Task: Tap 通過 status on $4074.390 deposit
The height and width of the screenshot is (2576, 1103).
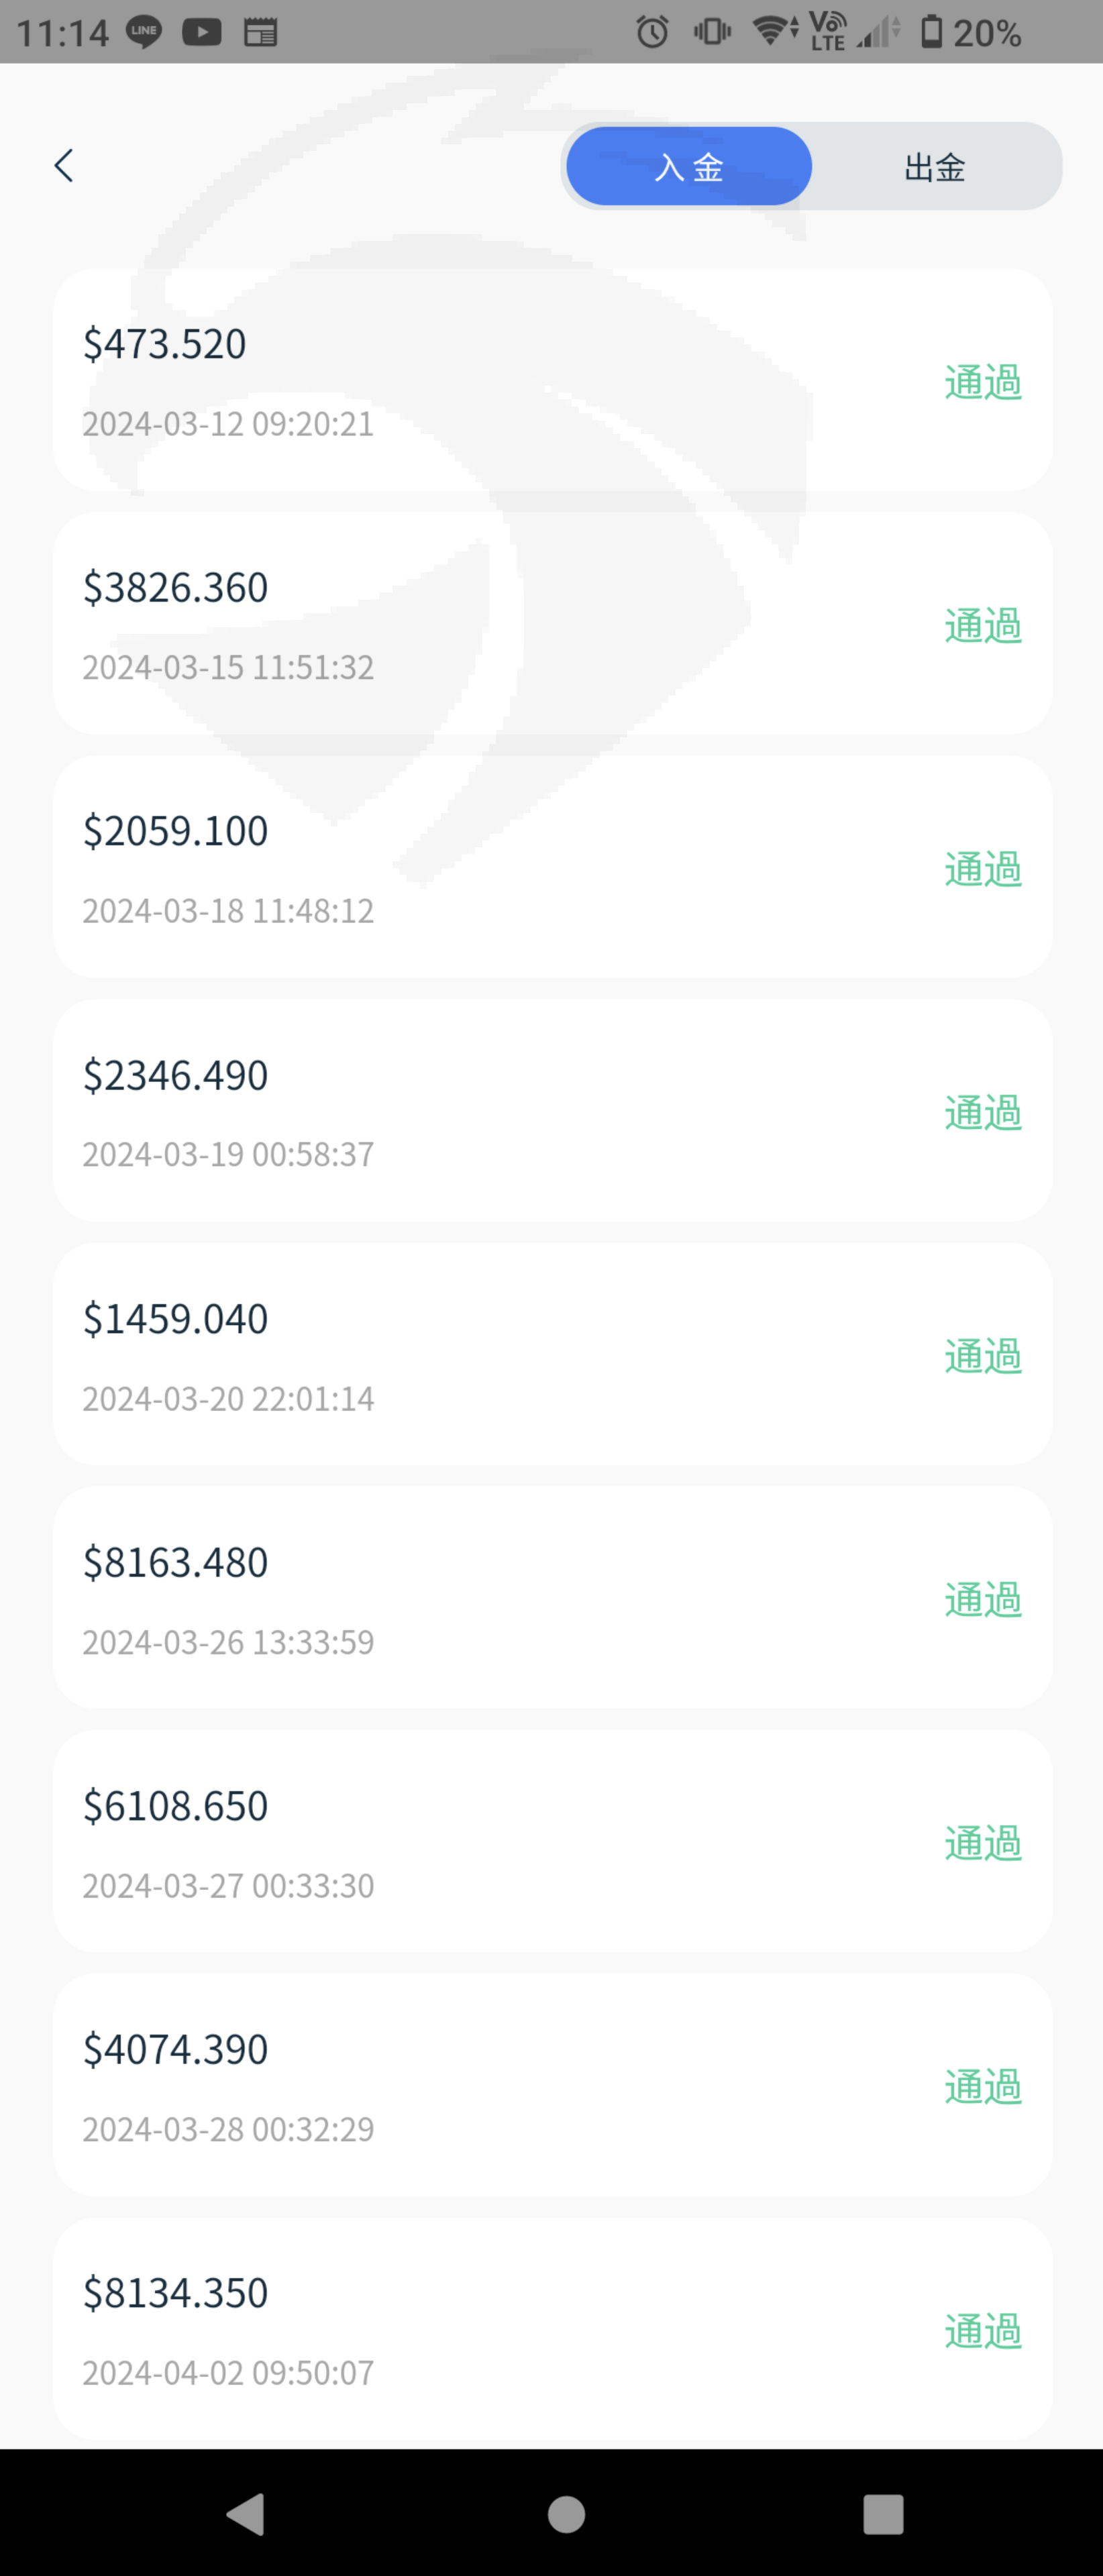Action: point(983,2087)
